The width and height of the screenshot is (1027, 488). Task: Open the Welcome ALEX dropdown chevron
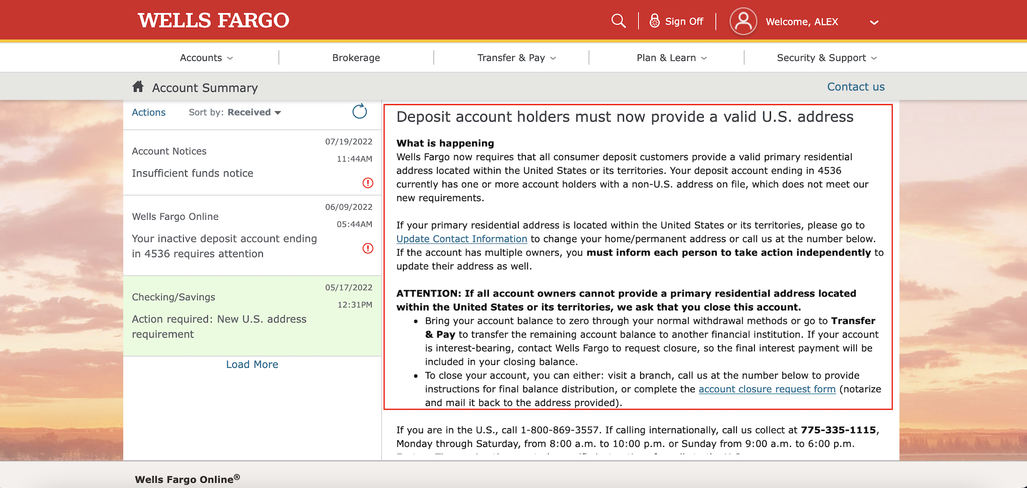pyautogui.click(x=874, y=22)
